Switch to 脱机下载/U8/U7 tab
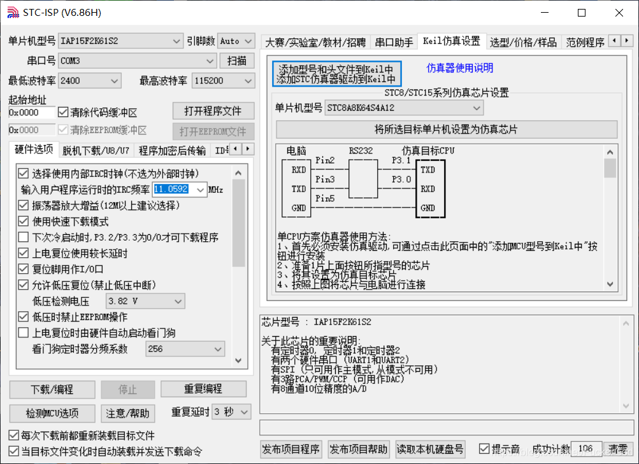 tap(96, 151)
